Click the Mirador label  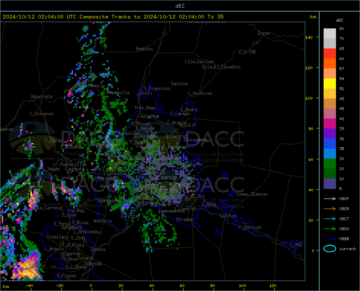coord(185,219)
